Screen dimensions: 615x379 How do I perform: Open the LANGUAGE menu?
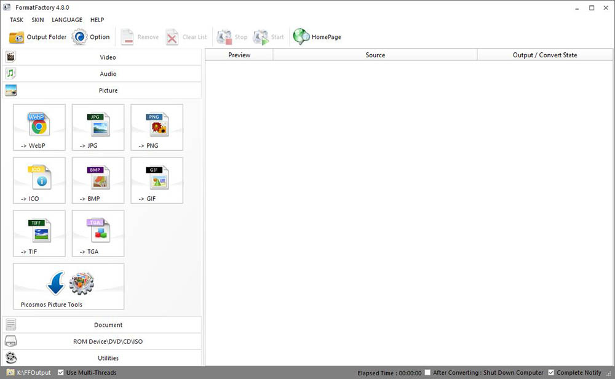coord(66,20)
